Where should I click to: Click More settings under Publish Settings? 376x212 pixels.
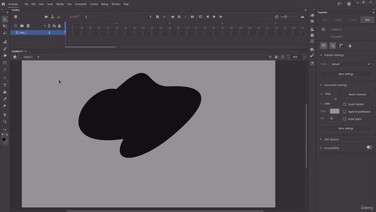pos(346,74)
